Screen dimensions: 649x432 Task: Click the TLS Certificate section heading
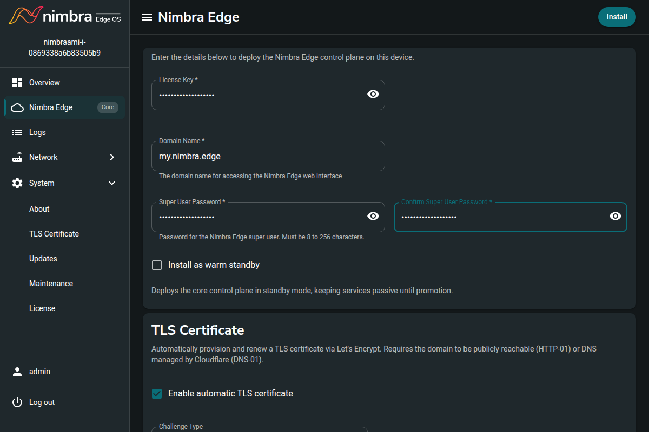point(198,330)
